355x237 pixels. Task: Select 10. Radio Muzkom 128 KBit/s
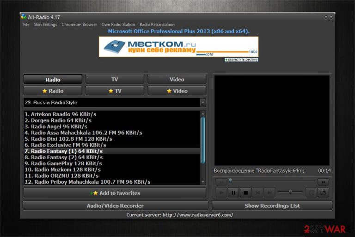click(112, 169)
